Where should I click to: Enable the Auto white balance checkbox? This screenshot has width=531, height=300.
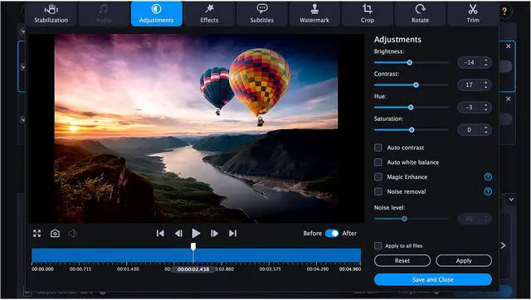click(378, 162)
